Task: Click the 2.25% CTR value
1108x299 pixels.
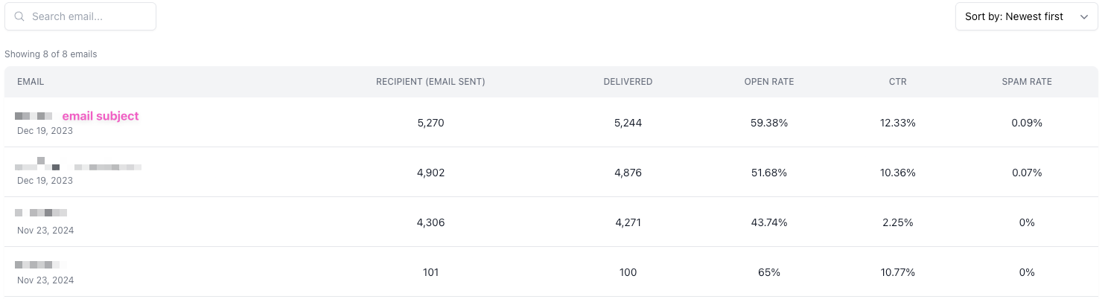Action: [x=897, y=222]
